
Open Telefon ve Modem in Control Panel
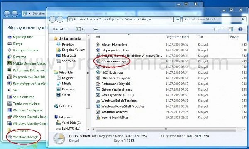point(26,103)
